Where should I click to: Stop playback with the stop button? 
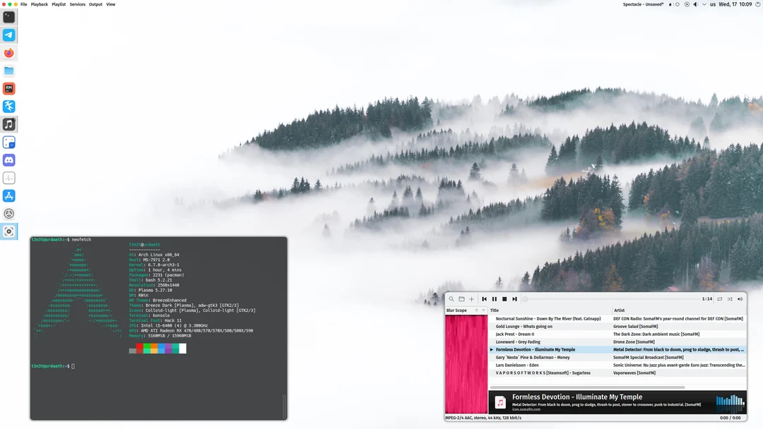tap(504, 299)
